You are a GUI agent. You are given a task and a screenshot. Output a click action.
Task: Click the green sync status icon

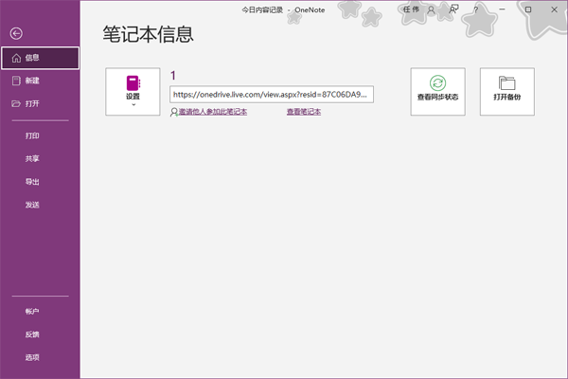click(x=437, y=83)
